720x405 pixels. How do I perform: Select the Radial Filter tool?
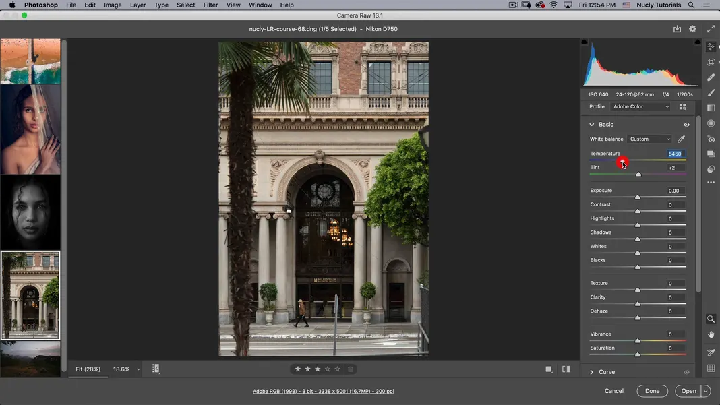point(711,123)
